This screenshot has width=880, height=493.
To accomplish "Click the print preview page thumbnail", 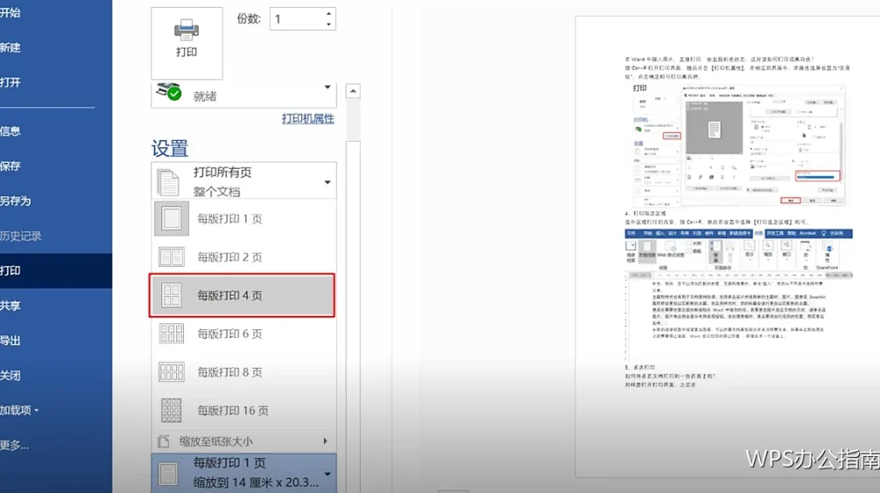I will (728, 247).
